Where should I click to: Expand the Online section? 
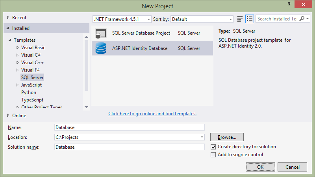(x=8, y=115)
